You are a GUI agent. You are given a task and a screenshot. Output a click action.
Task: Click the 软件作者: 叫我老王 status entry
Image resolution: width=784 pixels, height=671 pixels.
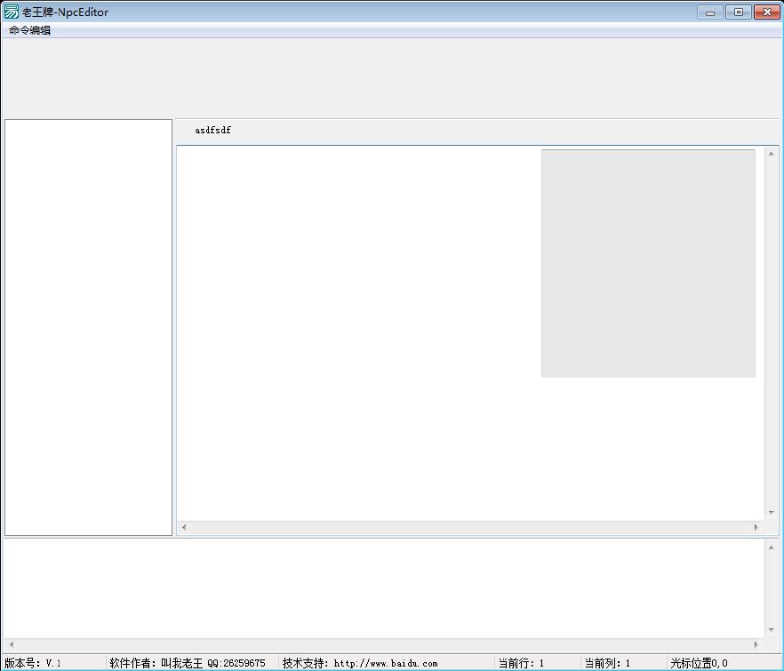pos(192,663)
